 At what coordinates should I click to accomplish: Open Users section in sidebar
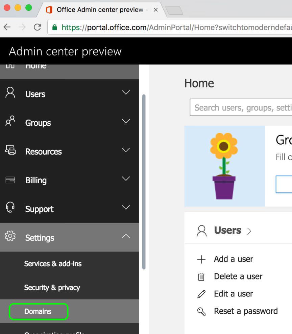tap(69, 93)
